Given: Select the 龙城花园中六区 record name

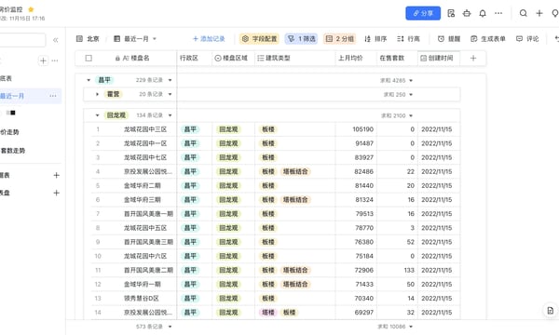Looking at the screenshot, I should (x=145, y=256).
